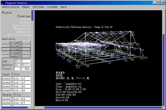
Task: Toggle the Arclm201 analysis button
Action: 16,49
